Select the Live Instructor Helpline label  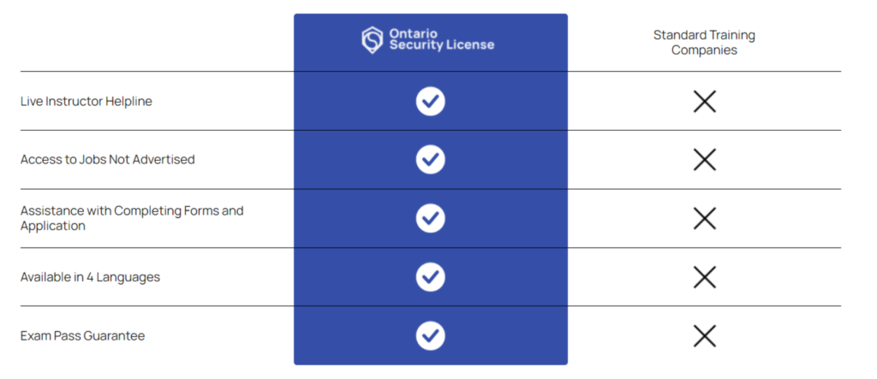(87, 102)
